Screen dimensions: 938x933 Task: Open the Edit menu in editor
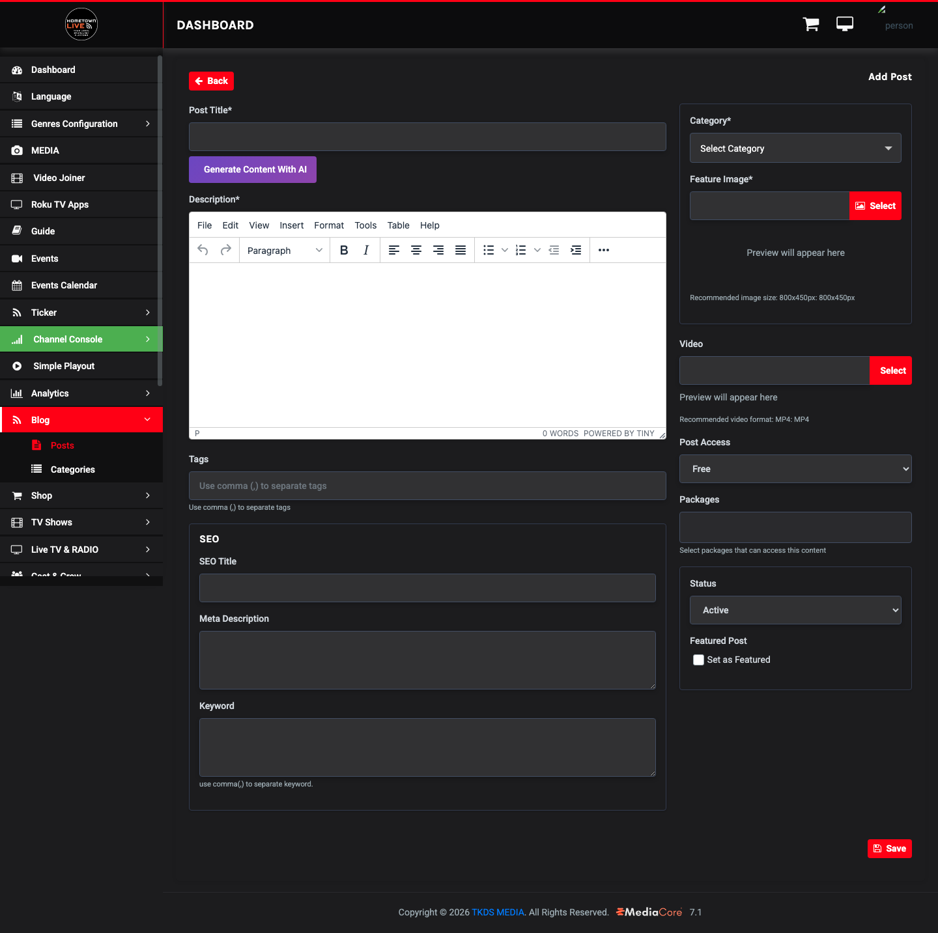click(x=231, y=225)
